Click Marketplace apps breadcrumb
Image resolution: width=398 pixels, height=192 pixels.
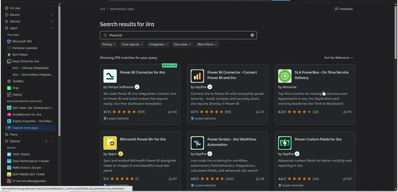tap(122, 9)
